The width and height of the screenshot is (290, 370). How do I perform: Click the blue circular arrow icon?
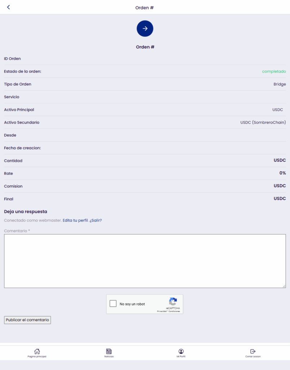(x=145, y=29)
